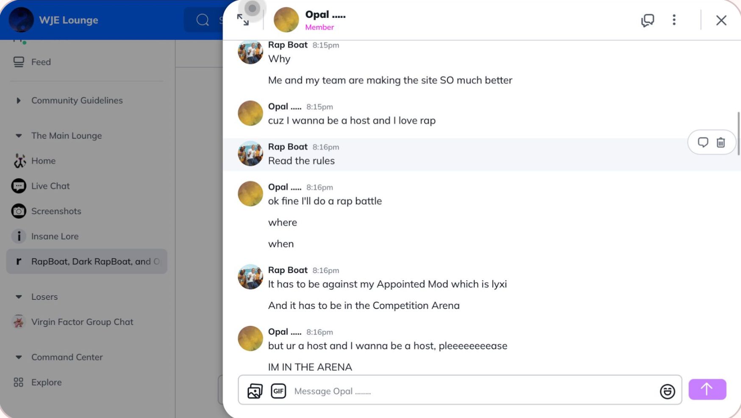Click the Message Opal text field
The image size is (741, 418).
click(470, 391)
